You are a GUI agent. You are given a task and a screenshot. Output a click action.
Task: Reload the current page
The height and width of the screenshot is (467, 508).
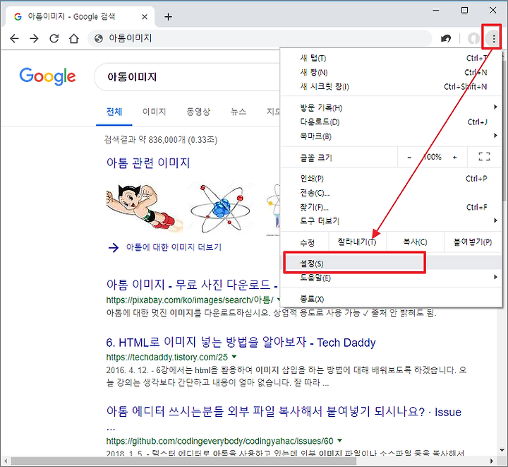(x=54, y=39)
